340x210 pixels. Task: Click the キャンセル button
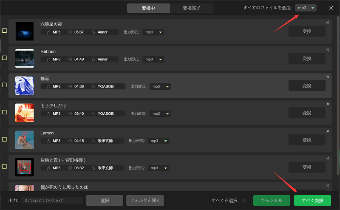coord(272,201)
